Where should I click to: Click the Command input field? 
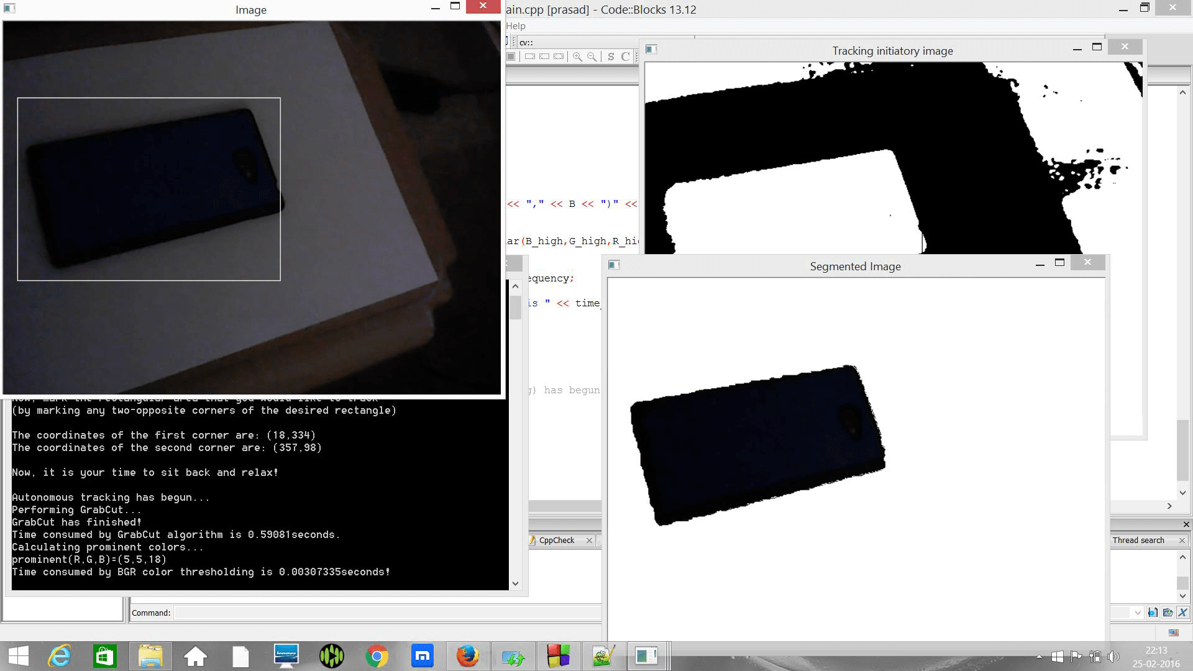[x=388, y=613]
